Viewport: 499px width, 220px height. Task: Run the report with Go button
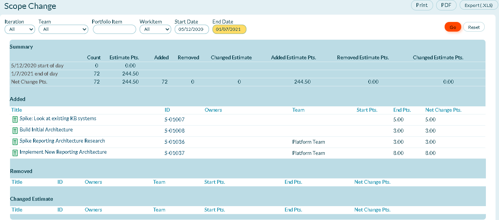coord(453,27)
